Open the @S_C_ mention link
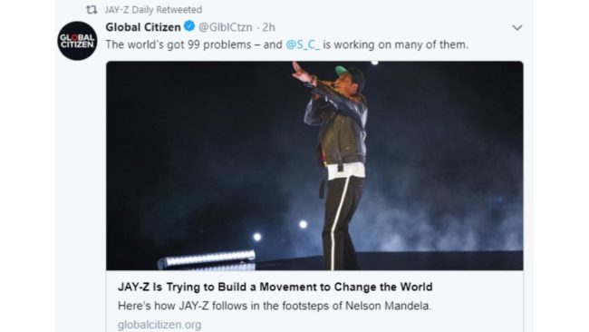Viewport: 589px width, 332px height. click(x=303, y=44)
